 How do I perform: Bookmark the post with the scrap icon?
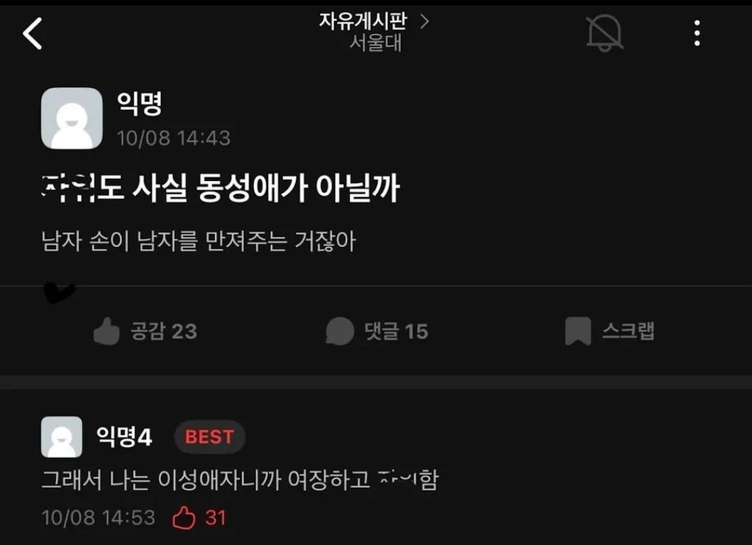pyautogui.click(x=578, y=331)
